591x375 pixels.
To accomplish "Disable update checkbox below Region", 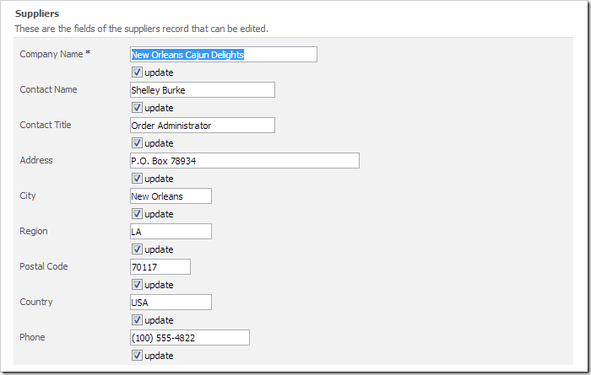I will coord(137,249).
